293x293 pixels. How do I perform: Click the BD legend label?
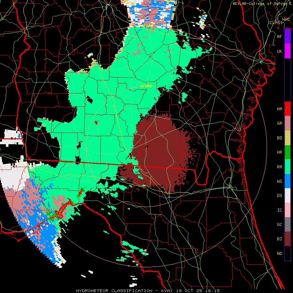pos(279,138)
